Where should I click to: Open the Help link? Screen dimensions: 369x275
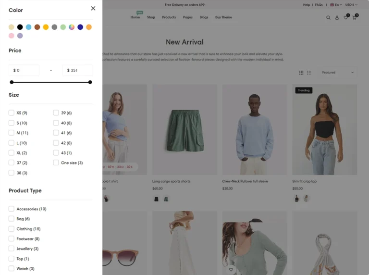tap(307, 5)
